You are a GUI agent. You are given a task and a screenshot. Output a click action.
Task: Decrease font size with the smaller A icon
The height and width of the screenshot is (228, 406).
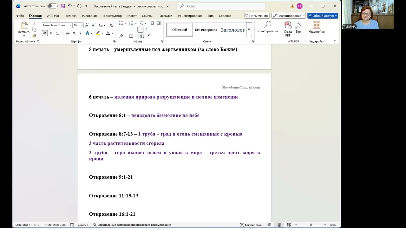click(94, 25)
